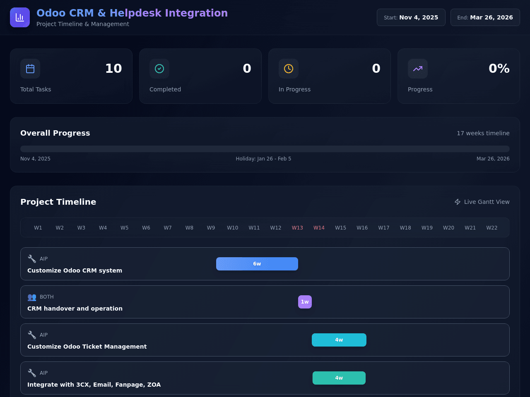Image resolution: width=530 pixels, height=397 pixels.
Task: Click week W3 in timeline header
Action: (x=81, y=228)
